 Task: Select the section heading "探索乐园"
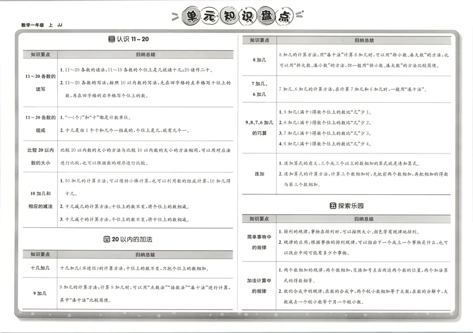tap(351, 206)
